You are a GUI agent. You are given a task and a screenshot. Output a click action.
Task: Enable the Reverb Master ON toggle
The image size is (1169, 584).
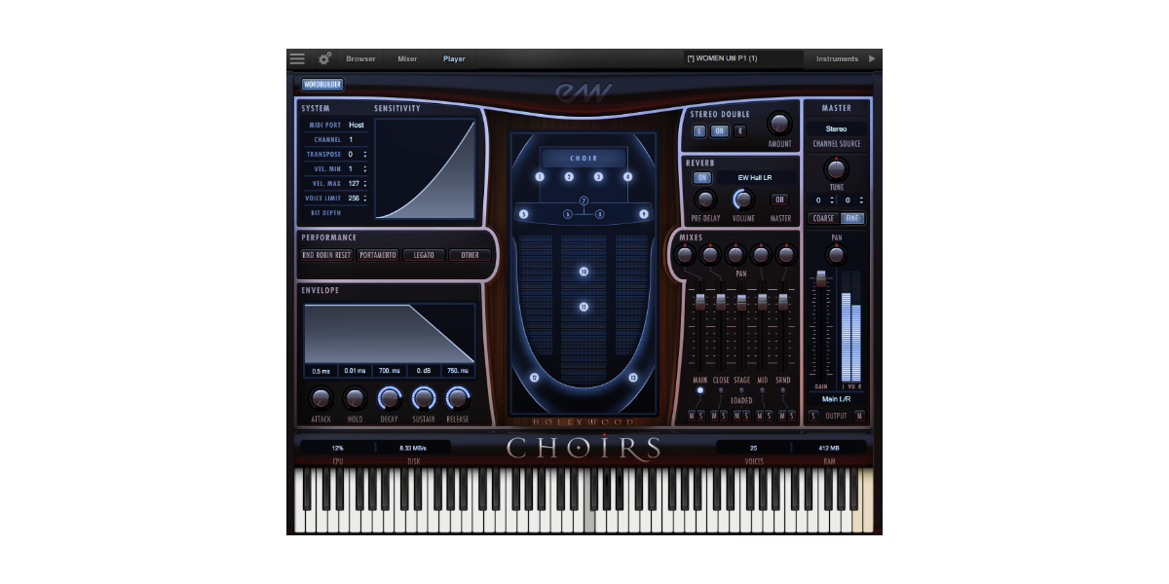pos(780,200)
